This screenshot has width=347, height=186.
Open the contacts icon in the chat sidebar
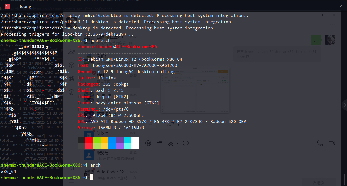72,51
